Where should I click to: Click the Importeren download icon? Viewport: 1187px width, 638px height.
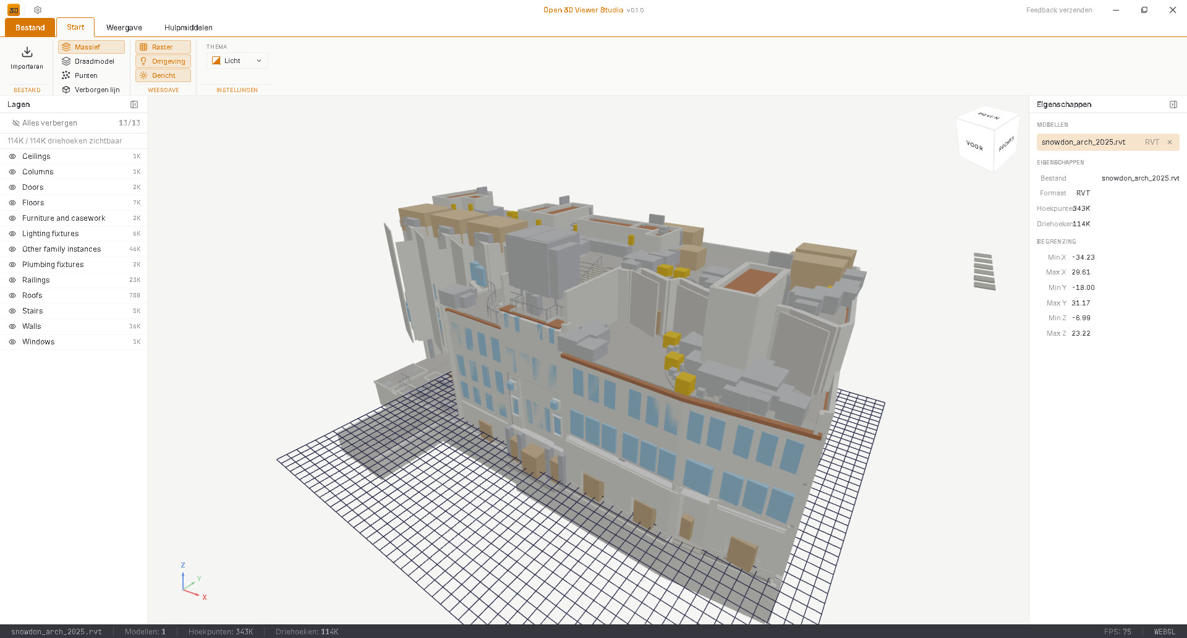[x=27, y=53]
